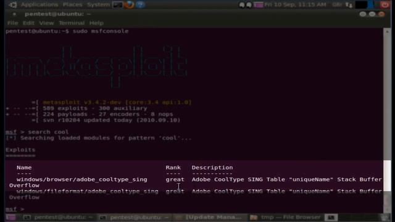Switch to the tmp - File Browser window
The width and height of the screenshot is (395, 222).
pos(286,217)
